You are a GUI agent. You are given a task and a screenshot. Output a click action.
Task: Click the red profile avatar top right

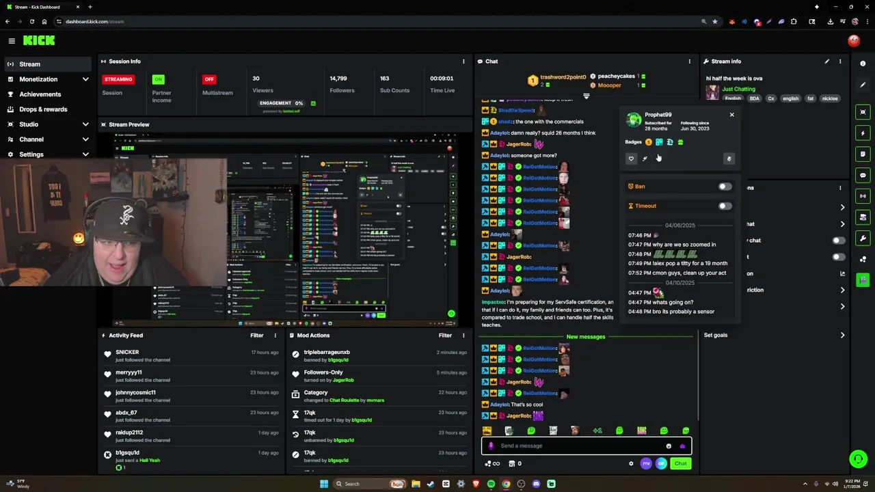(x=854, y=41)
